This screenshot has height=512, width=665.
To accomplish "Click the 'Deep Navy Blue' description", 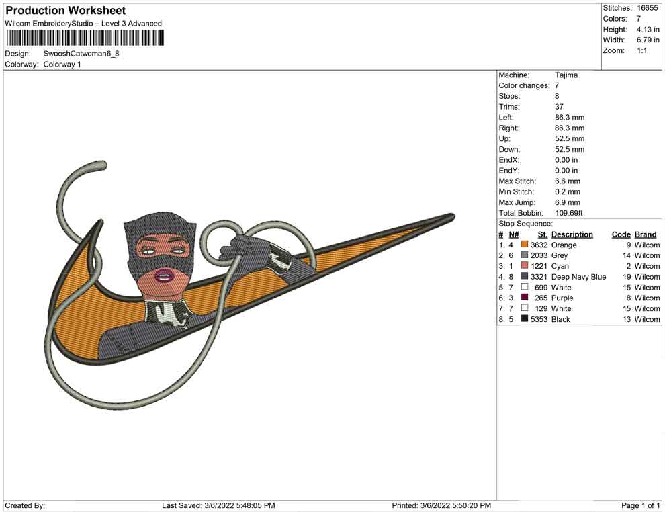I will click(578, 277).
